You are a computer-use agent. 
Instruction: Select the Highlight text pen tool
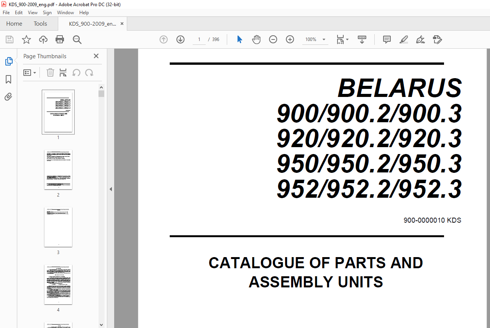coord(404,39)
